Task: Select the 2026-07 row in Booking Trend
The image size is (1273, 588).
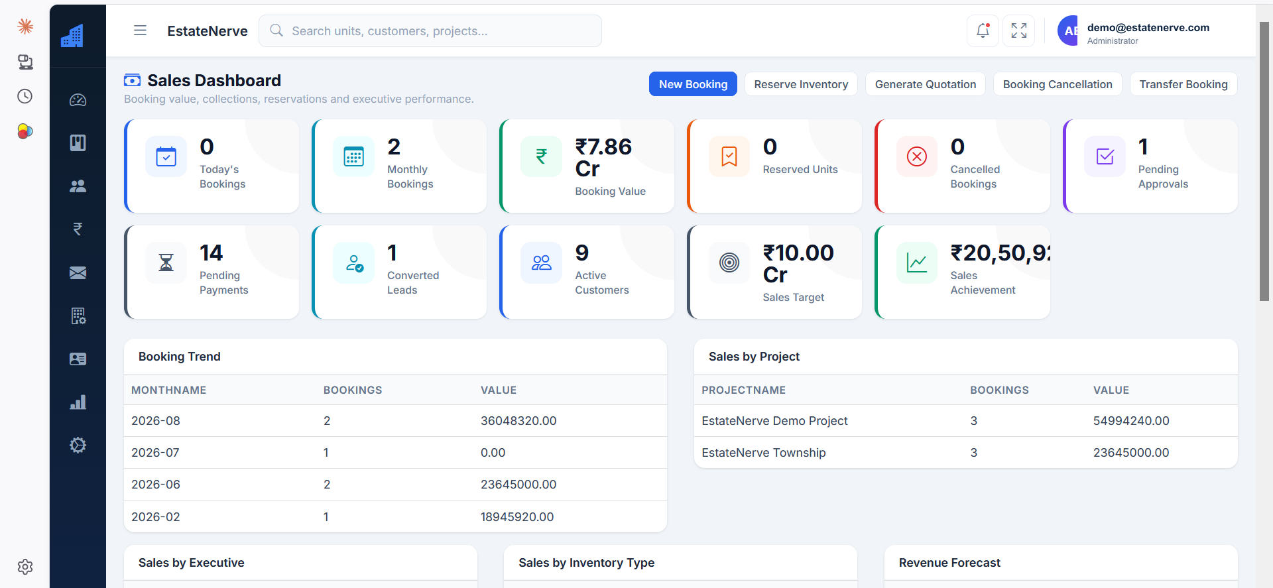Action: tap(395, 453)
